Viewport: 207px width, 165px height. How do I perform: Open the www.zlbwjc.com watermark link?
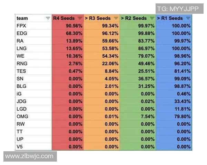tap(29, 156)
